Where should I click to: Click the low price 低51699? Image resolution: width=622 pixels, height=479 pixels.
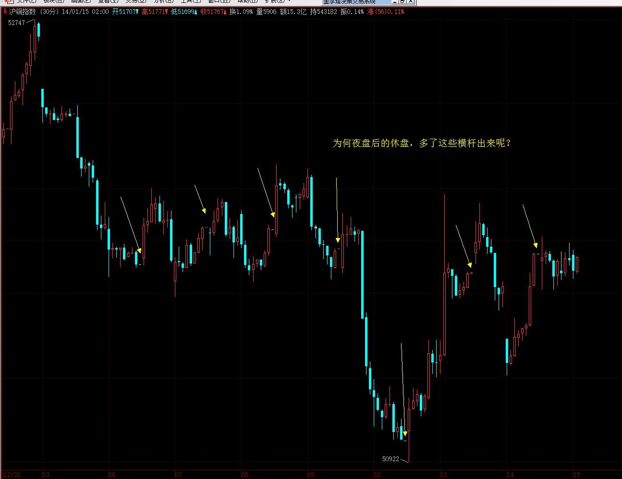tap(184, 12)
